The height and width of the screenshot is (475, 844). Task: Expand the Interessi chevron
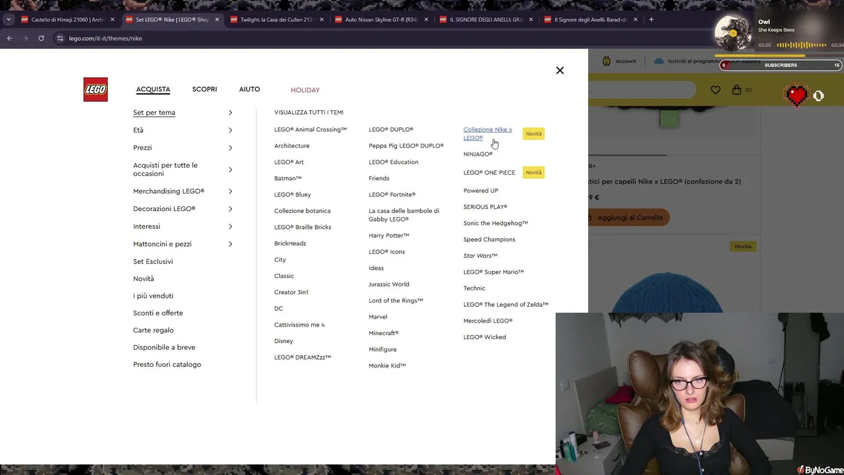(x=230, y=226)
